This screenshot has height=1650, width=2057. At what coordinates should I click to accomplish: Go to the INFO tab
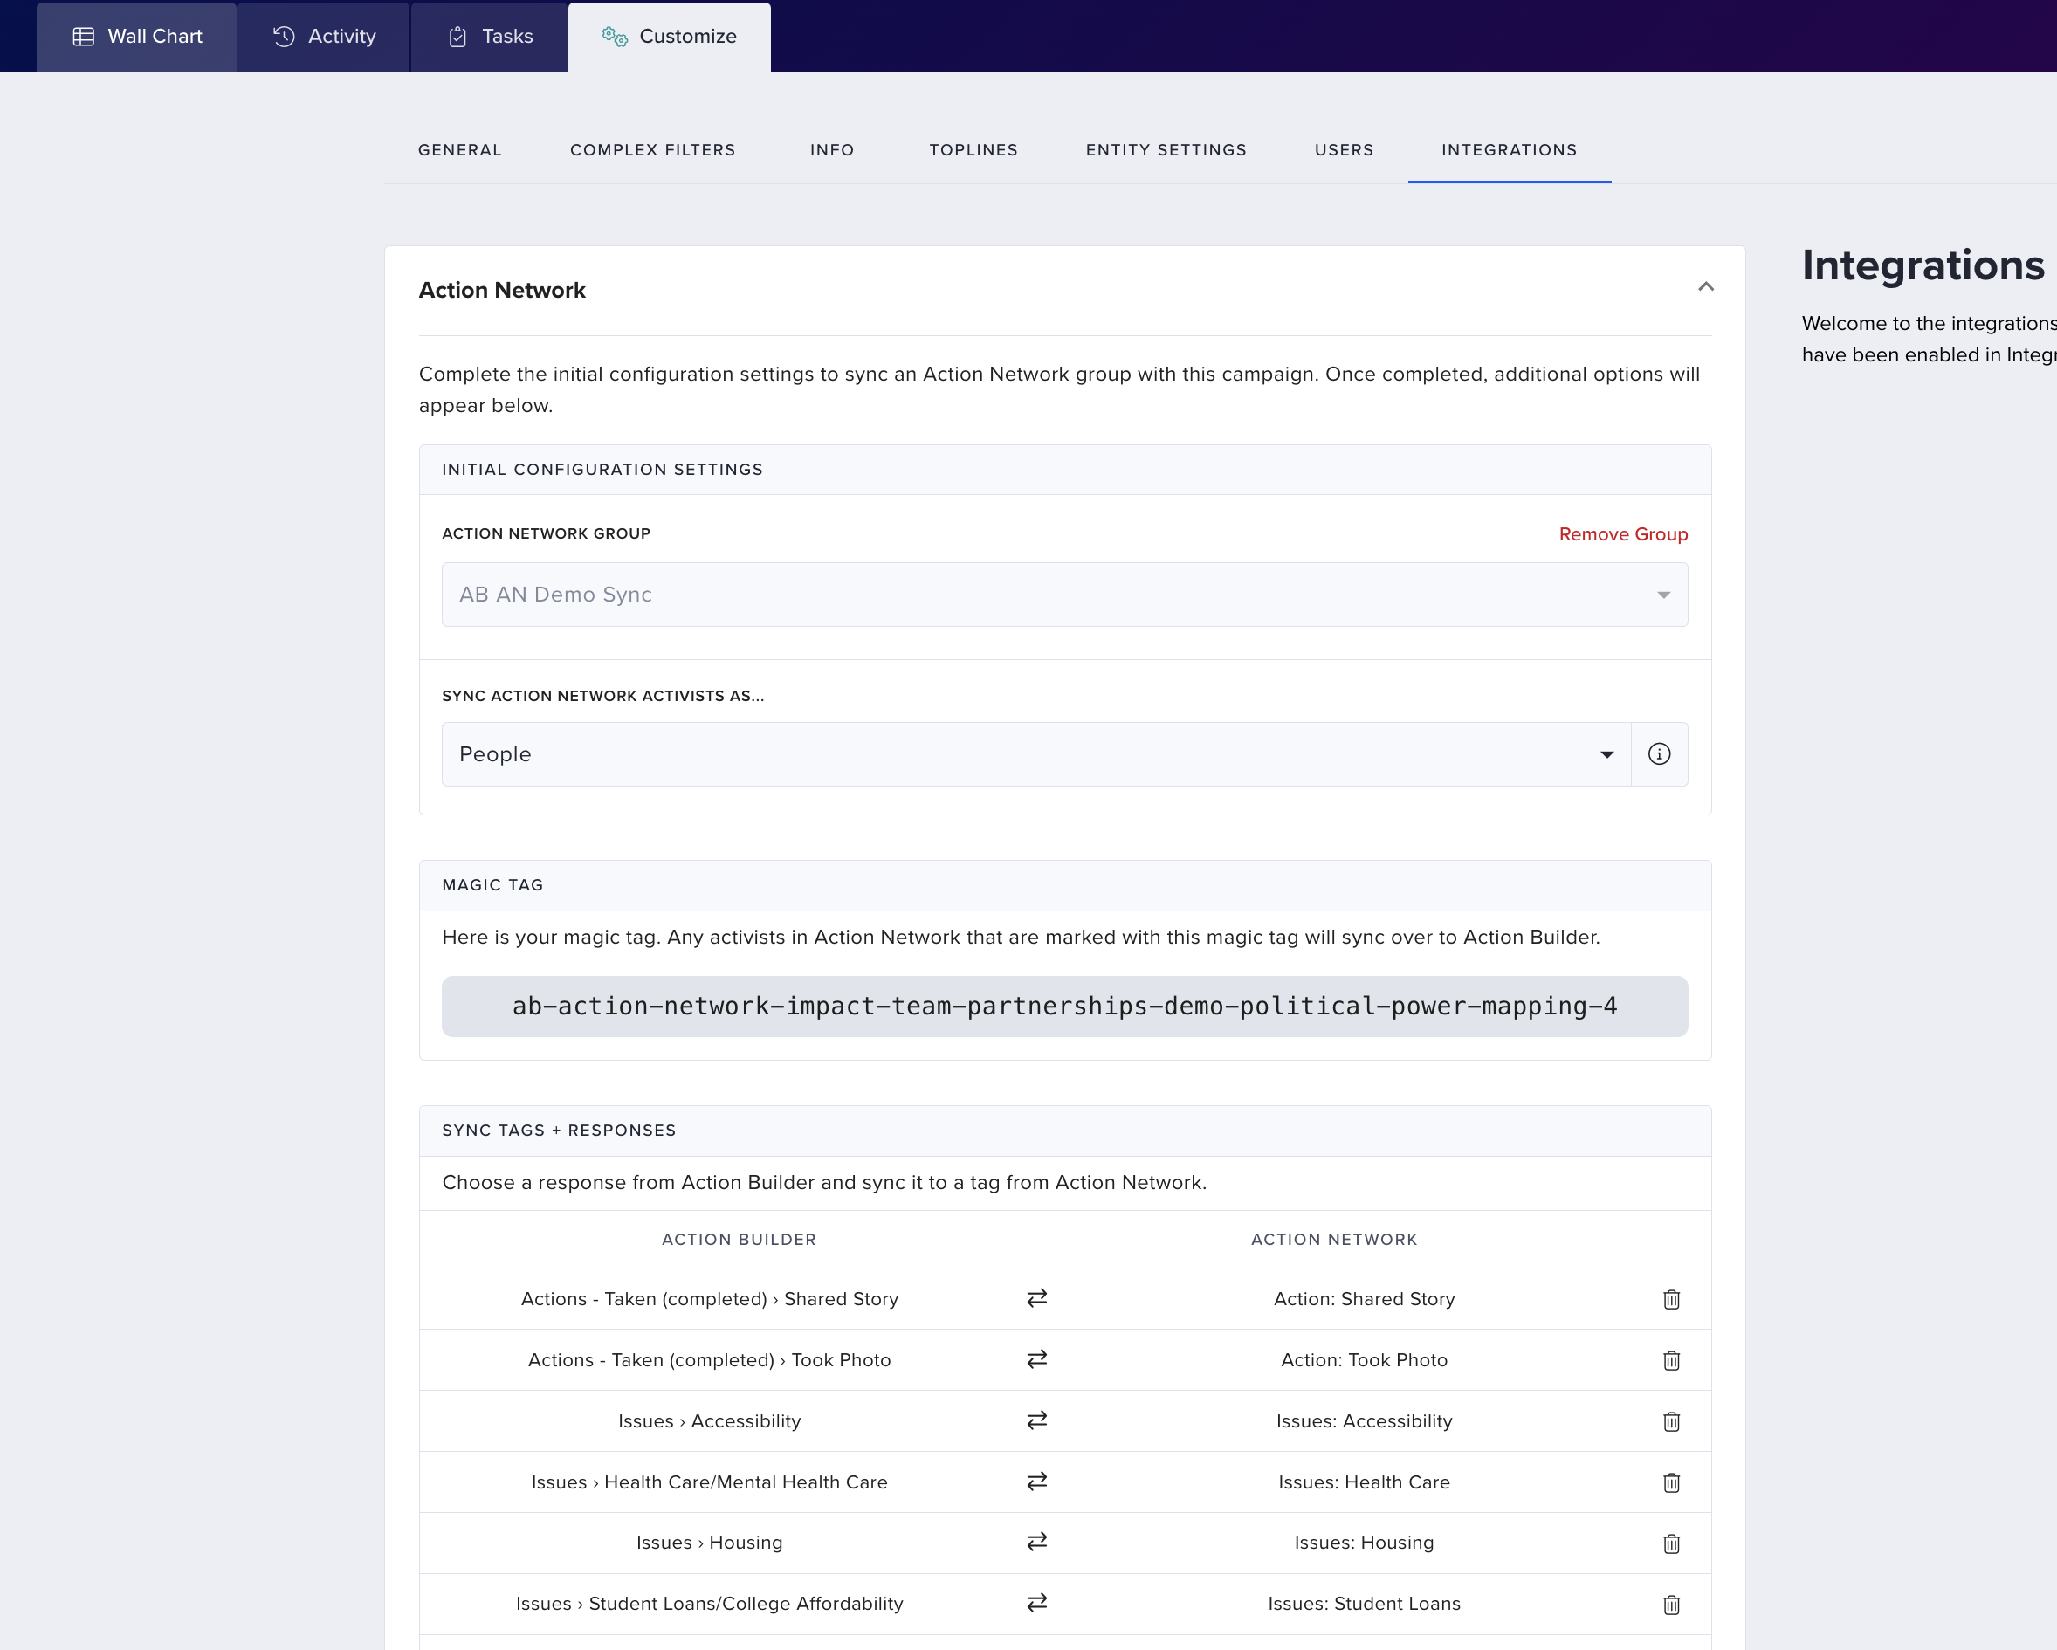(x=832, y=150)
